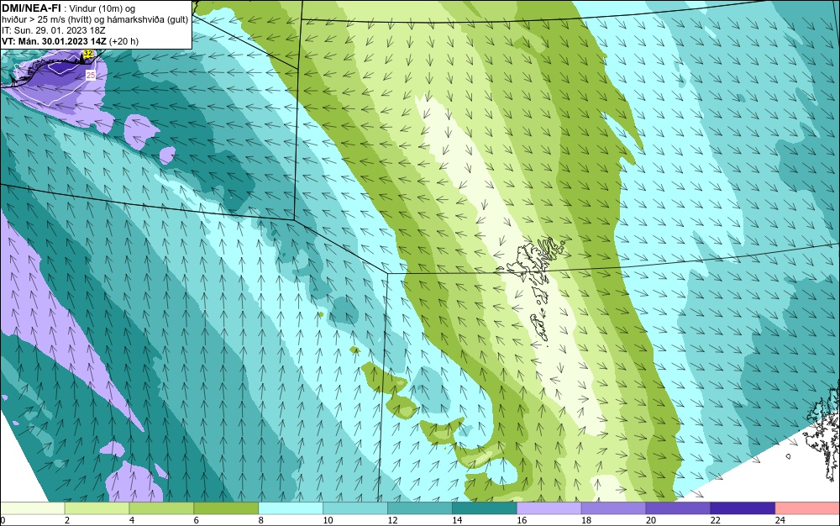Click the "25" gust contour label
This screenshot has width=840, height=526.
91,76
